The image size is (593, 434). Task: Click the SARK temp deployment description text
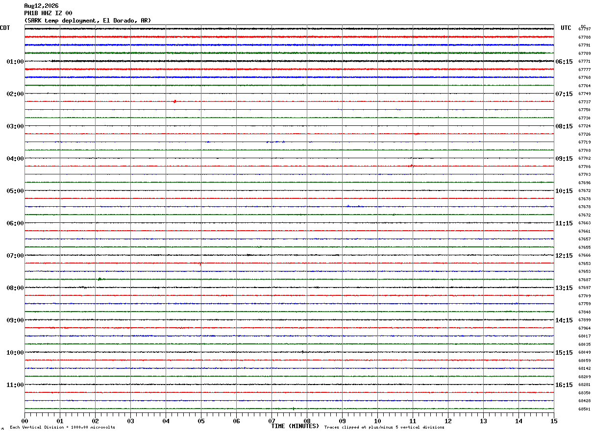[x=88, y=21]
